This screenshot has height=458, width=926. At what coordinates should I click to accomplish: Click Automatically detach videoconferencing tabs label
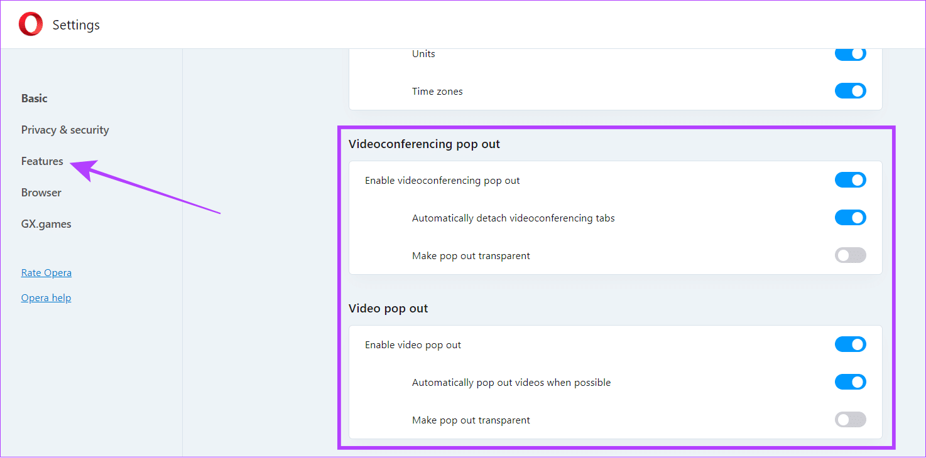click(x=513, y=218)
